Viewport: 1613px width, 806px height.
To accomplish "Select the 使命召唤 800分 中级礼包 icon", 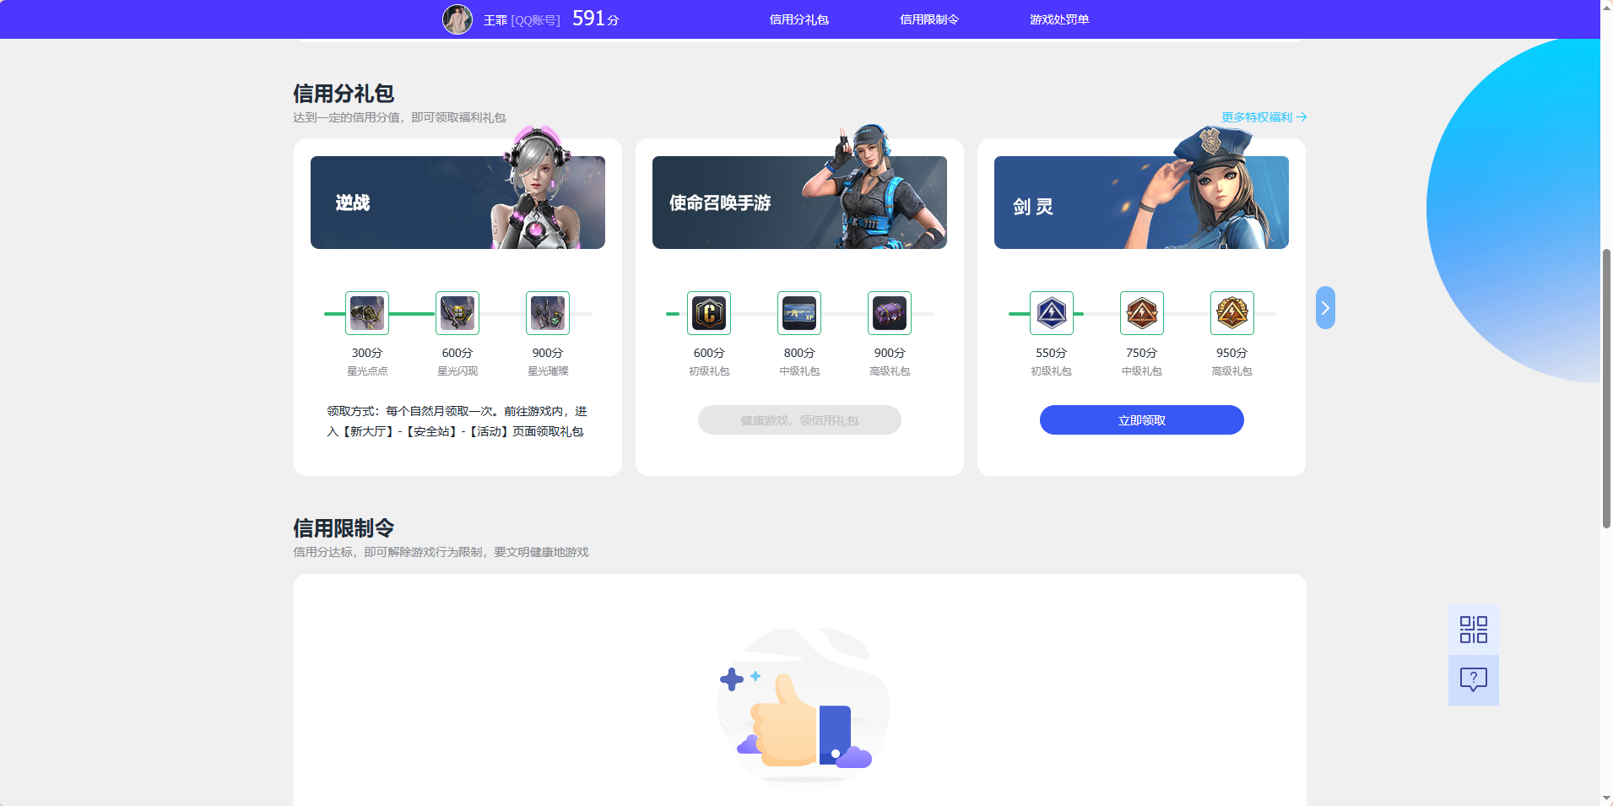I will (799, 313).
